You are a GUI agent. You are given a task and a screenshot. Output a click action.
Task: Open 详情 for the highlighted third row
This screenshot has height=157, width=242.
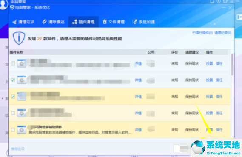point(138,97)
